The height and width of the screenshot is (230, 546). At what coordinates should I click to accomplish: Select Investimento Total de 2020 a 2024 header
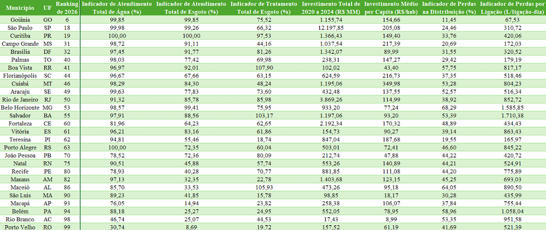[331, 7]
